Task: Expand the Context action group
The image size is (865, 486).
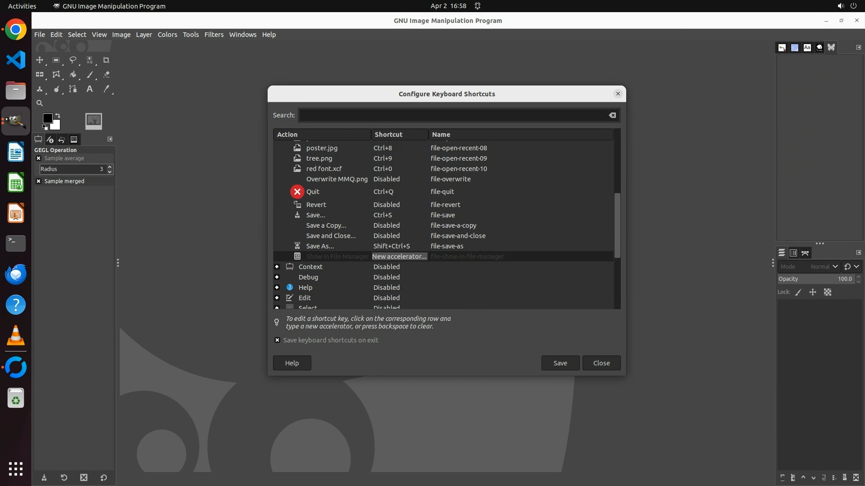Action: (x=277, y=267)
